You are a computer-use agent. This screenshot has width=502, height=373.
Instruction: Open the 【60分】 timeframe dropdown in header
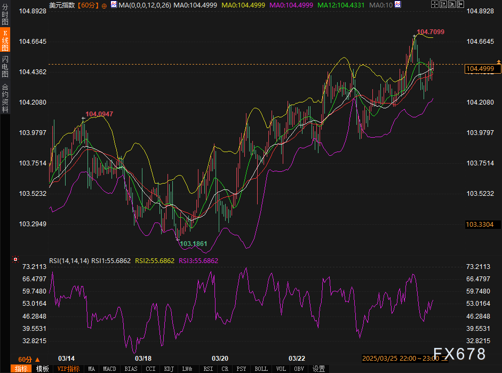[86, 5]
